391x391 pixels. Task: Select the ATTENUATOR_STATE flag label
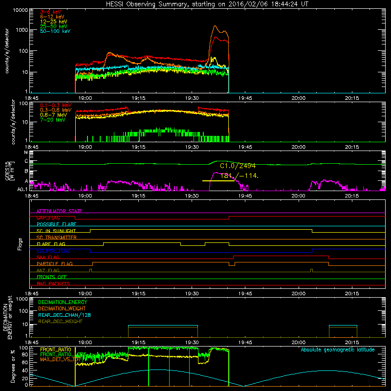point(59,211)
